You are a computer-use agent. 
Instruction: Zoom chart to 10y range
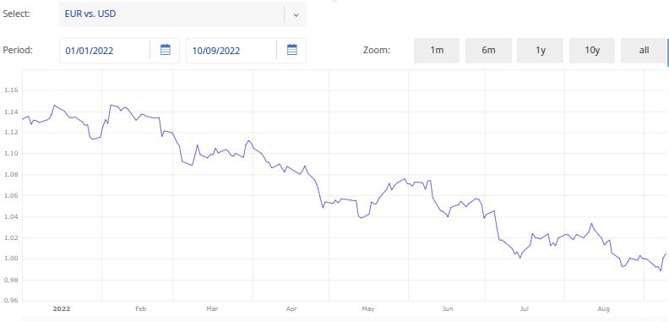(x=592, y=51)
